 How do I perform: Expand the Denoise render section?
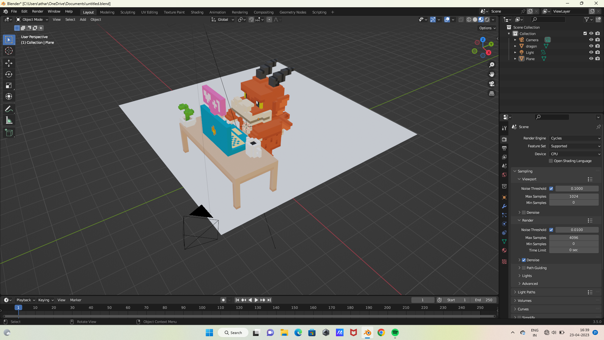point(520,260)
